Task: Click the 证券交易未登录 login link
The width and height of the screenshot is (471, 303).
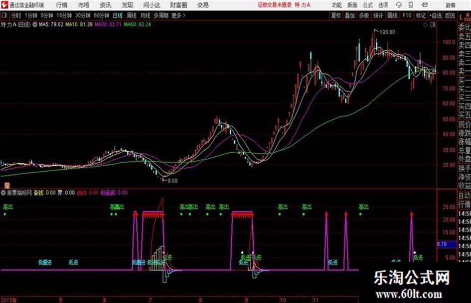Action: (275, 5)
